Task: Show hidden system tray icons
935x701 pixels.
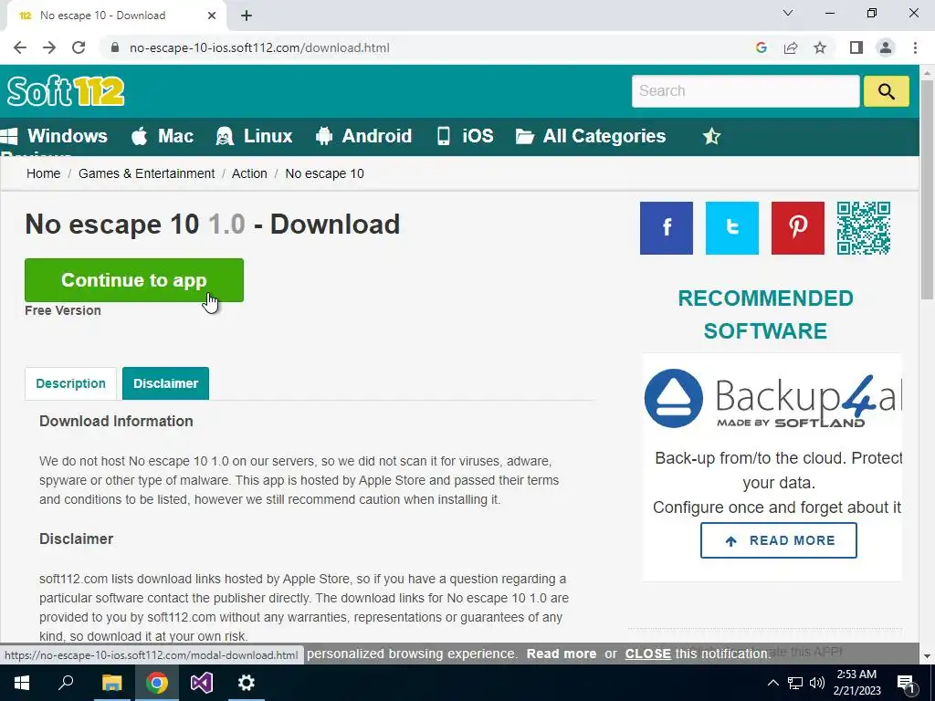Action: tap(772, 683)
